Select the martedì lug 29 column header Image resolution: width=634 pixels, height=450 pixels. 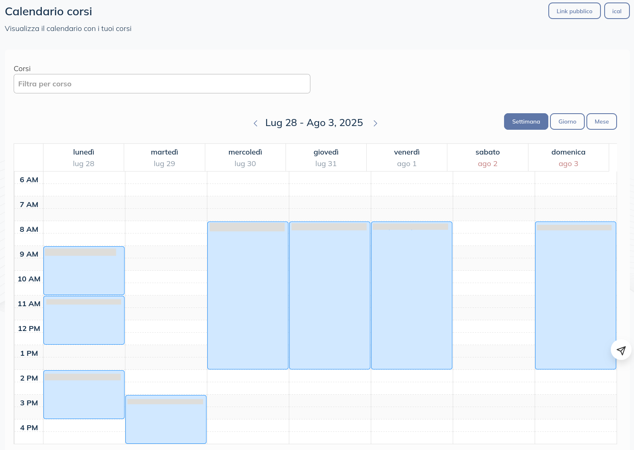164,157
